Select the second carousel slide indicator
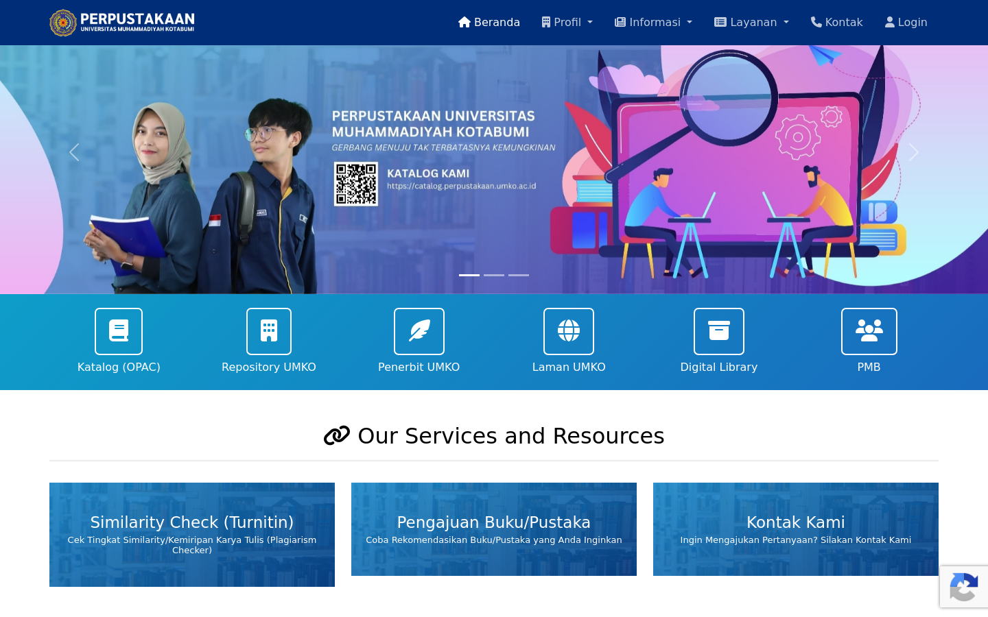The image size is (988, 617). click(494, 275)
